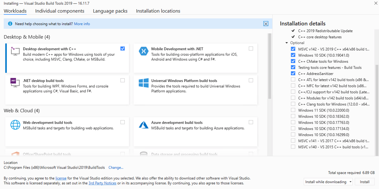Image resolution: width=379 pixels, height=189 pixels.
Task: Click the Web development build tools globe icon
Action: click(15, 125)
